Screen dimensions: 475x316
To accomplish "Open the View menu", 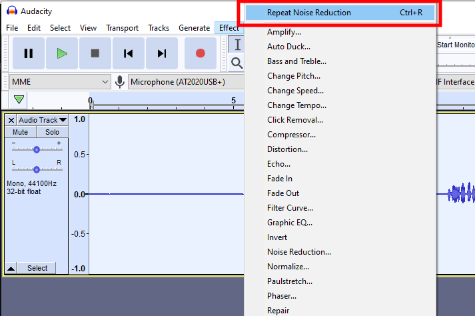I will [88, 28].
